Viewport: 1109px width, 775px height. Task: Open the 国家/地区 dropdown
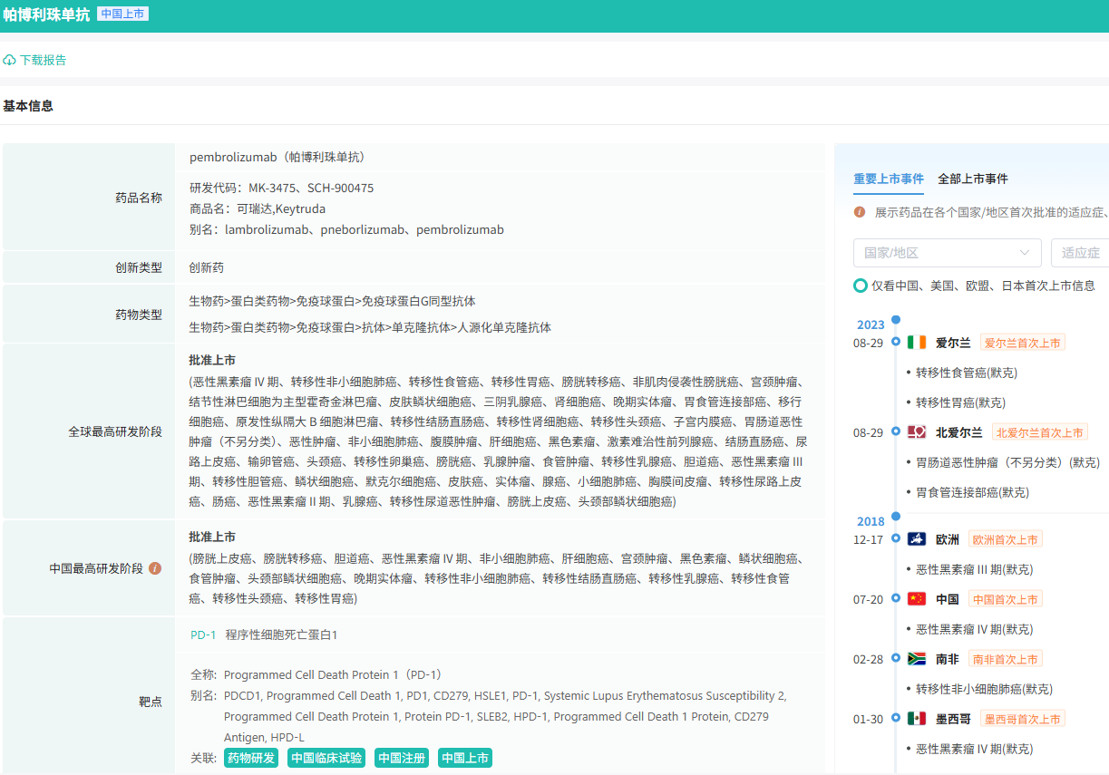(x=947, y=253)
